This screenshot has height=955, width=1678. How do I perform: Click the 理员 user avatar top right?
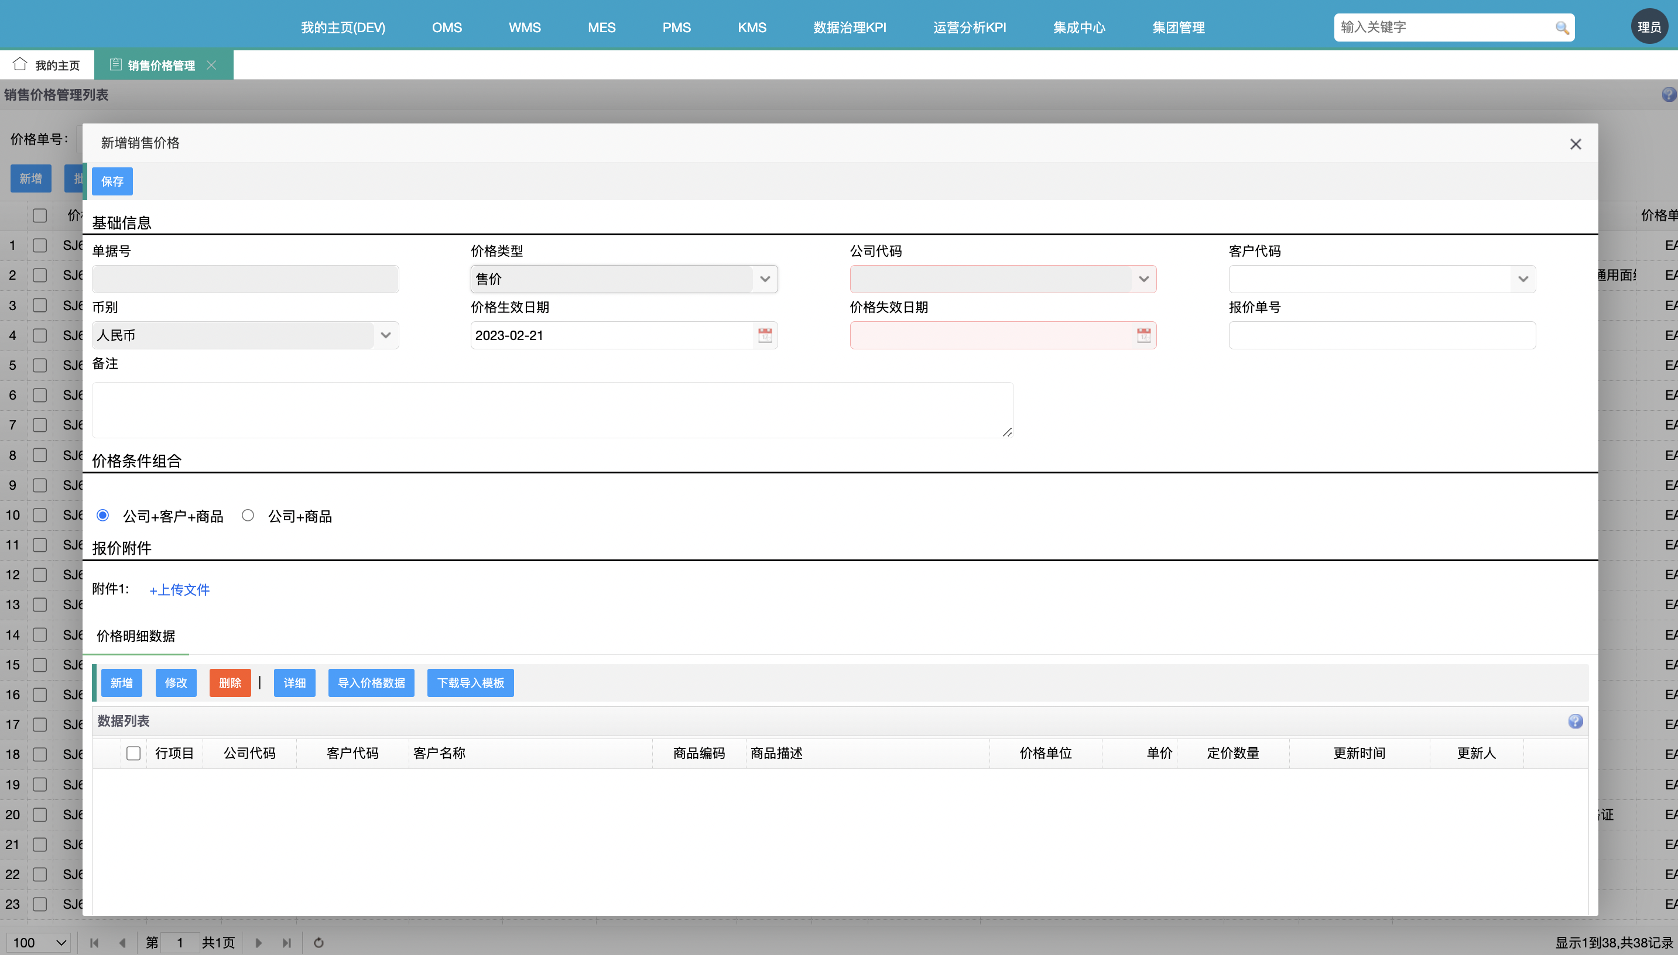click(1649, 26)
